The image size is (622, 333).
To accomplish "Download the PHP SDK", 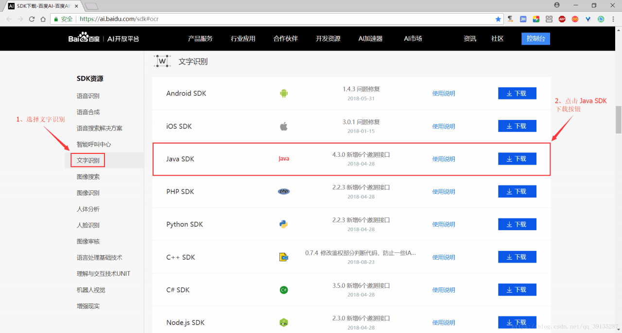I will [517, 191].
